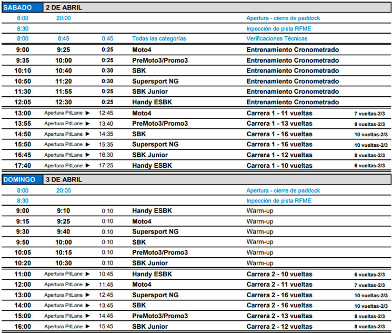The image size is (392, 333).
Task: Click Carrera 2 - 16 vueltas in the 14:00 SBK row
Action: coord(279,306)
